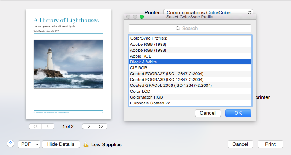Click the Help question mark button
This screenshot has height=155, width=291.
(11, 144)
